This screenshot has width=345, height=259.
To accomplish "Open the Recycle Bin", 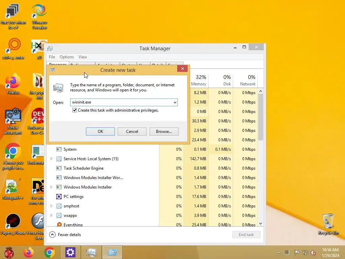I will [328, 224].
